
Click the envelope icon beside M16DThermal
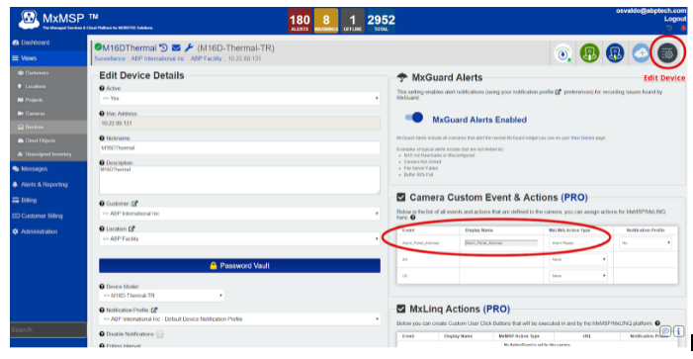point(176,47)
